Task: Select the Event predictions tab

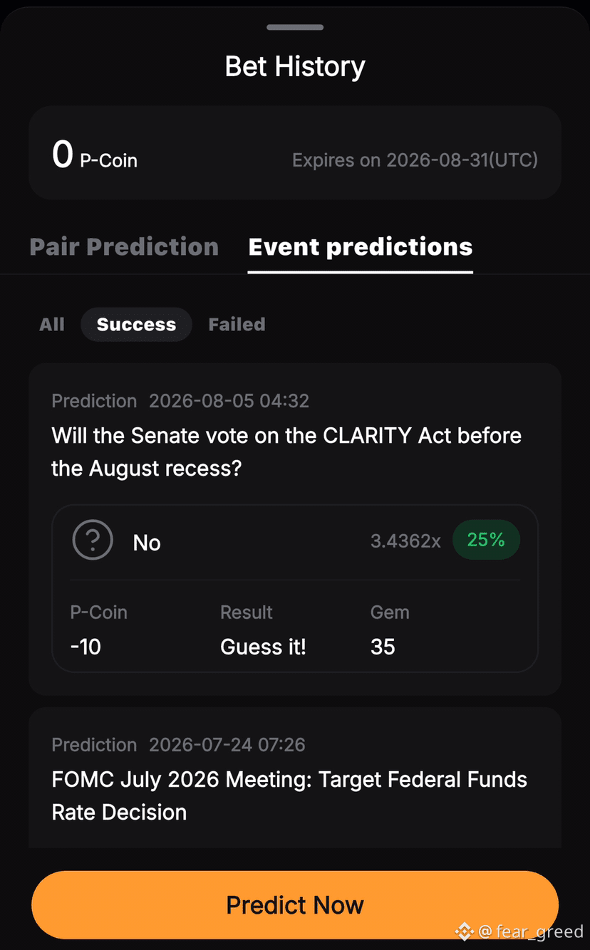Action: pos(361,246)
